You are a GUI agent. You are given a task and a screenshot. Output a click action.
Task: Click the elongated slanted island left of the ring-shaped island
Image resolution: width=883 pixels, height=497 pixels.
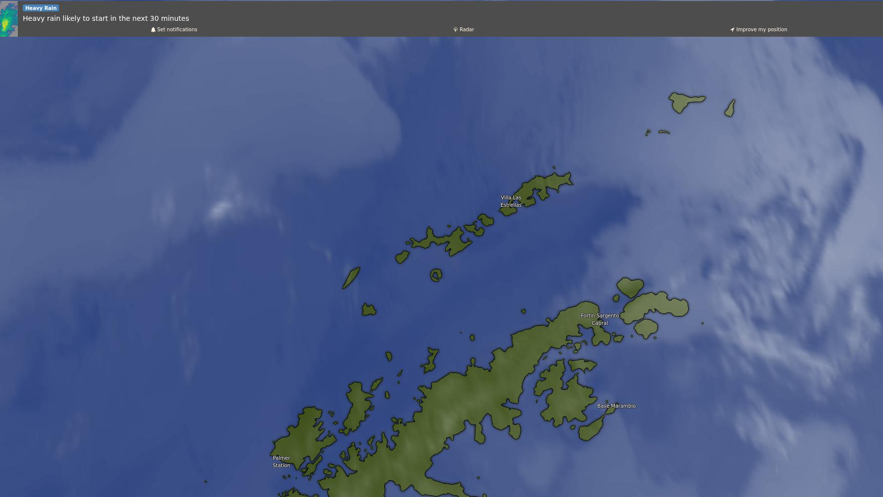point(351,278)
